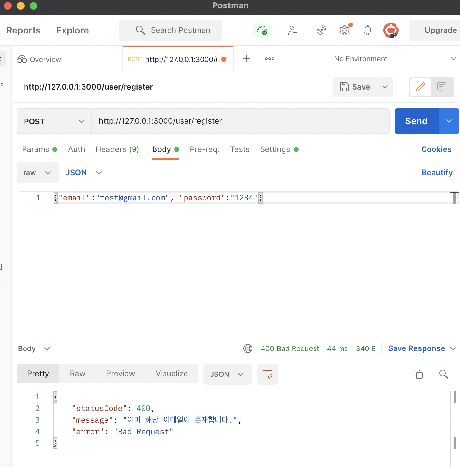460x467 pixels.
Task: Switch to the comments mode icon
Action: [442, 87]
